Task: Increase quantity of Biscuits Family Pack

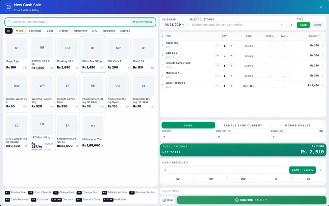Action: point(231,66)
